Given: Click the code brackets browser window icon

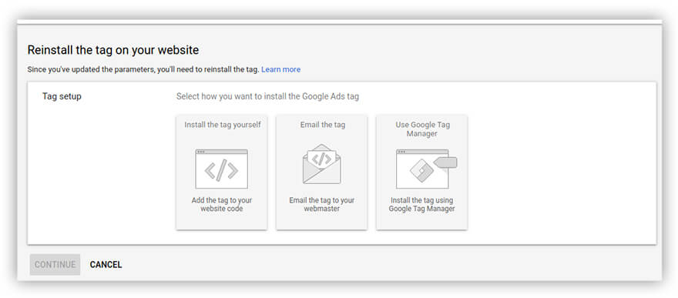Looking at the screenshot, I should [221, 169].
